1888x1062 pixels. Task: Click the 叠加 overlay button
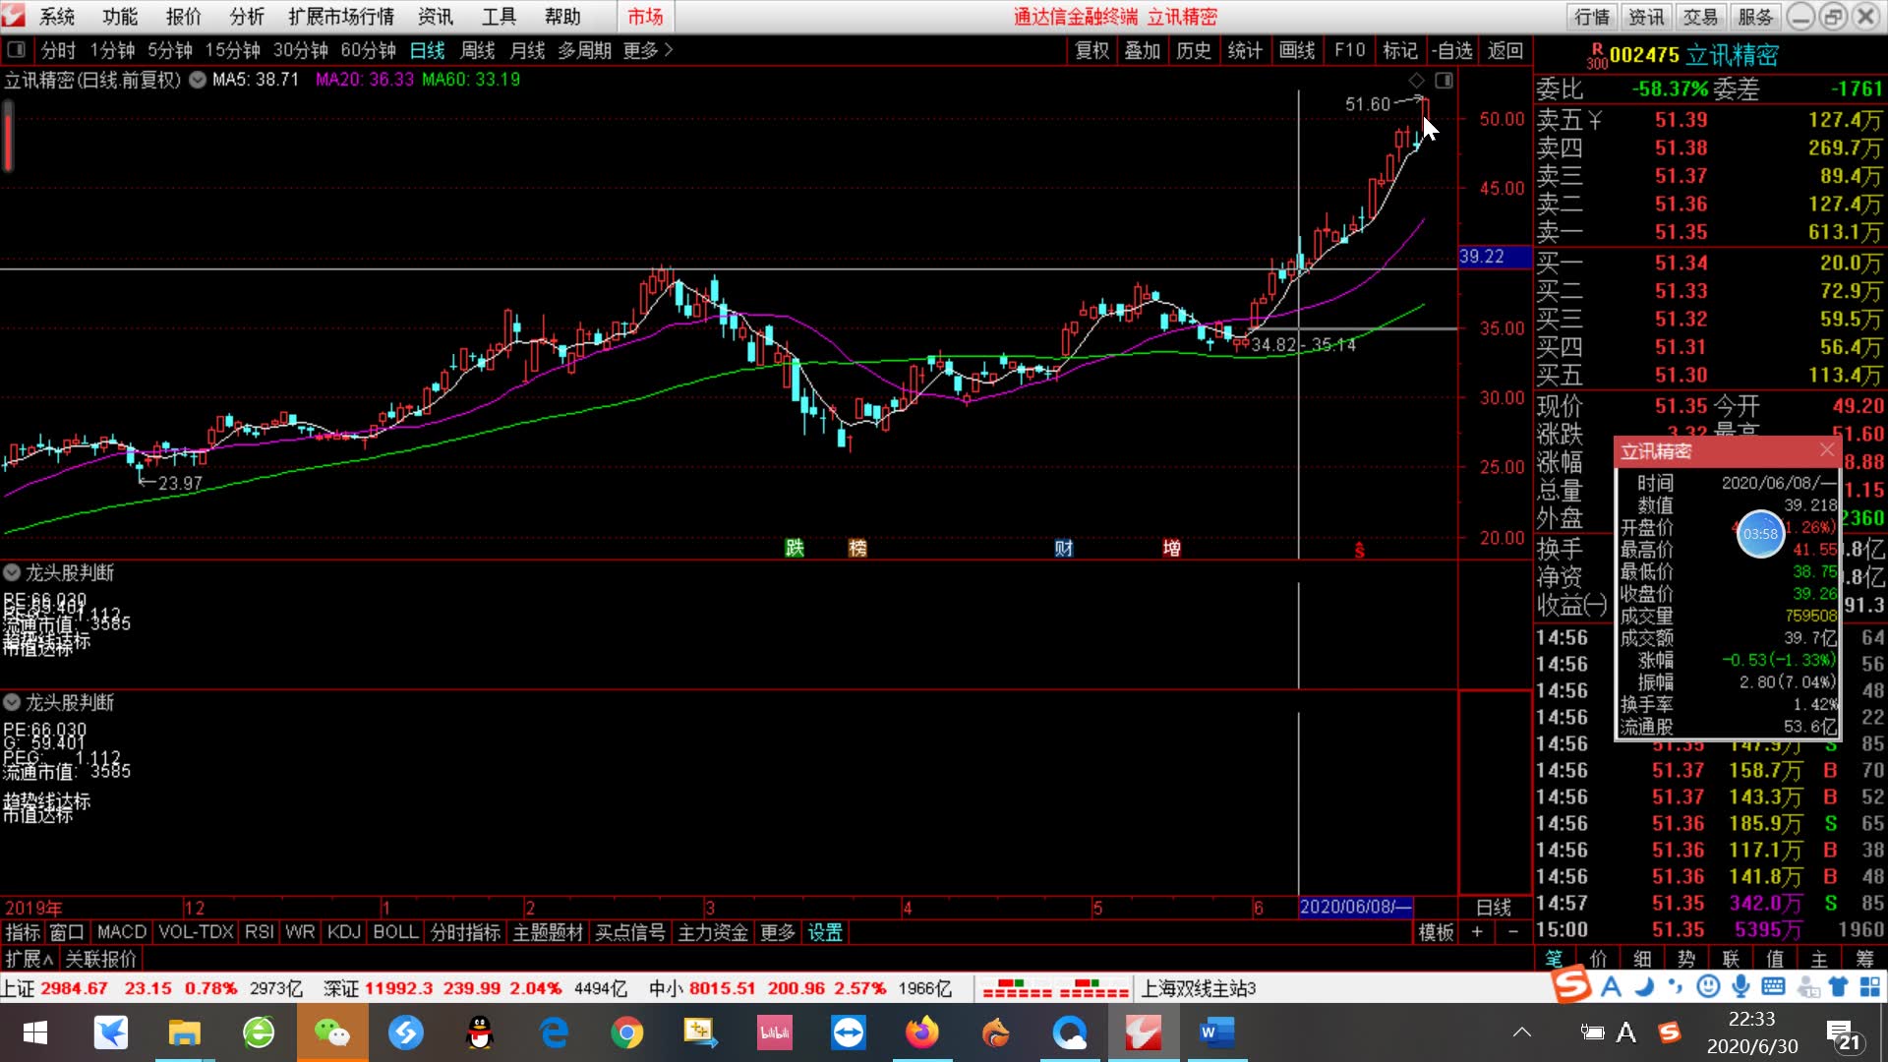pos(1143,50)
